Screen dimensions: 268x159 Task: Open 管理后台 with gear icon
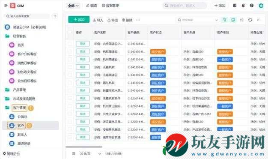(11, 153)
